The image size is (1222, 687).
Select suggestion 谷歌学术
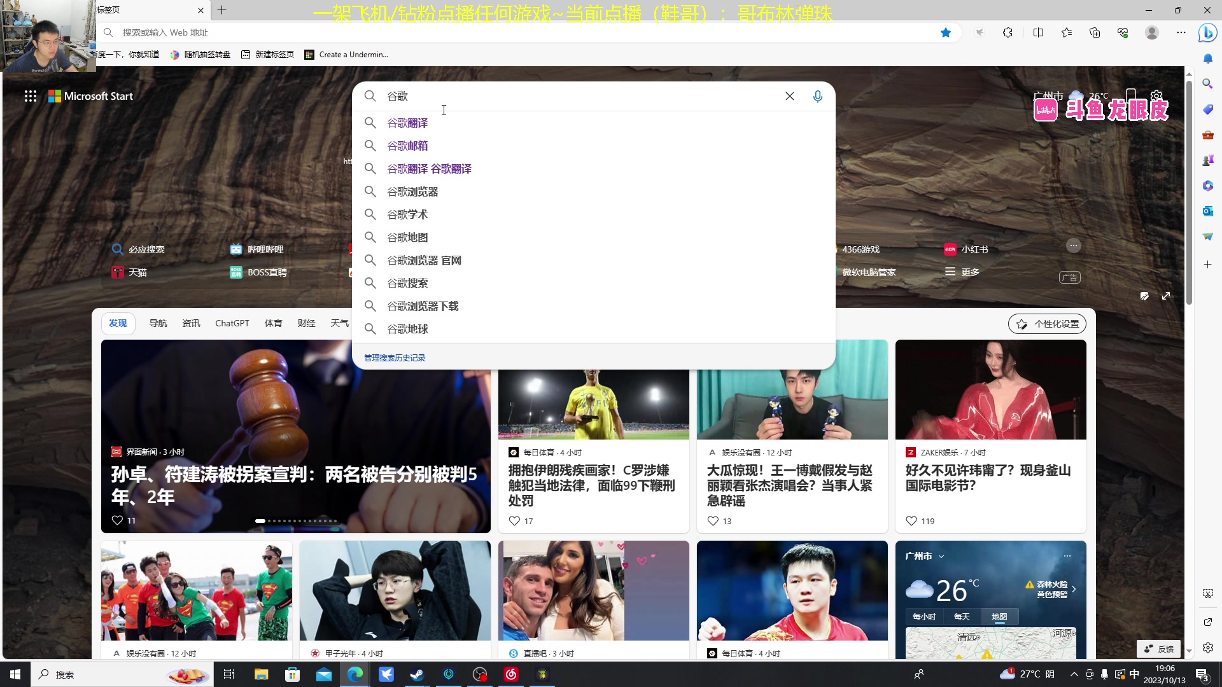[x=594, y=214]
